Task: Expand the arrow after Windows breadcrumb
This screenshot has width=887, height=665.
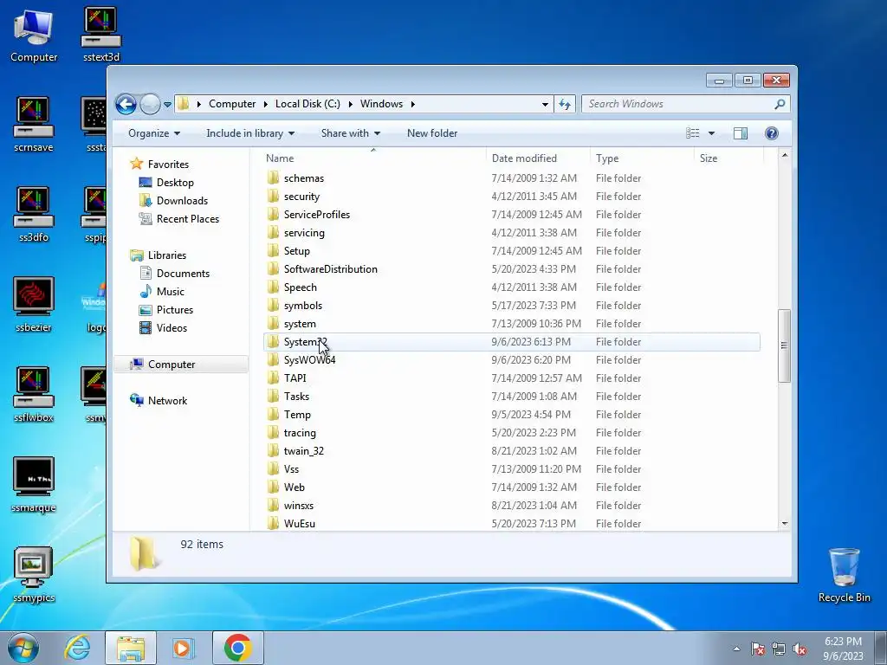Action: coord(413,105)
